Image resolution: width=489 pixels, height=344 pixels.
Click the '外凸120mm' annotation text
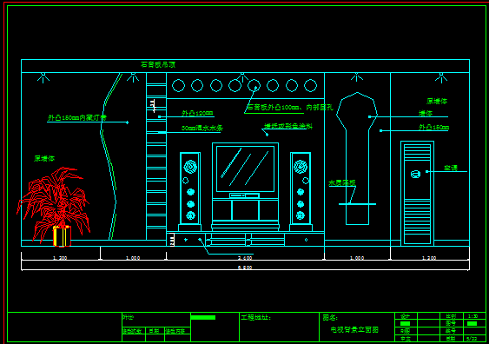click(197, 113)
